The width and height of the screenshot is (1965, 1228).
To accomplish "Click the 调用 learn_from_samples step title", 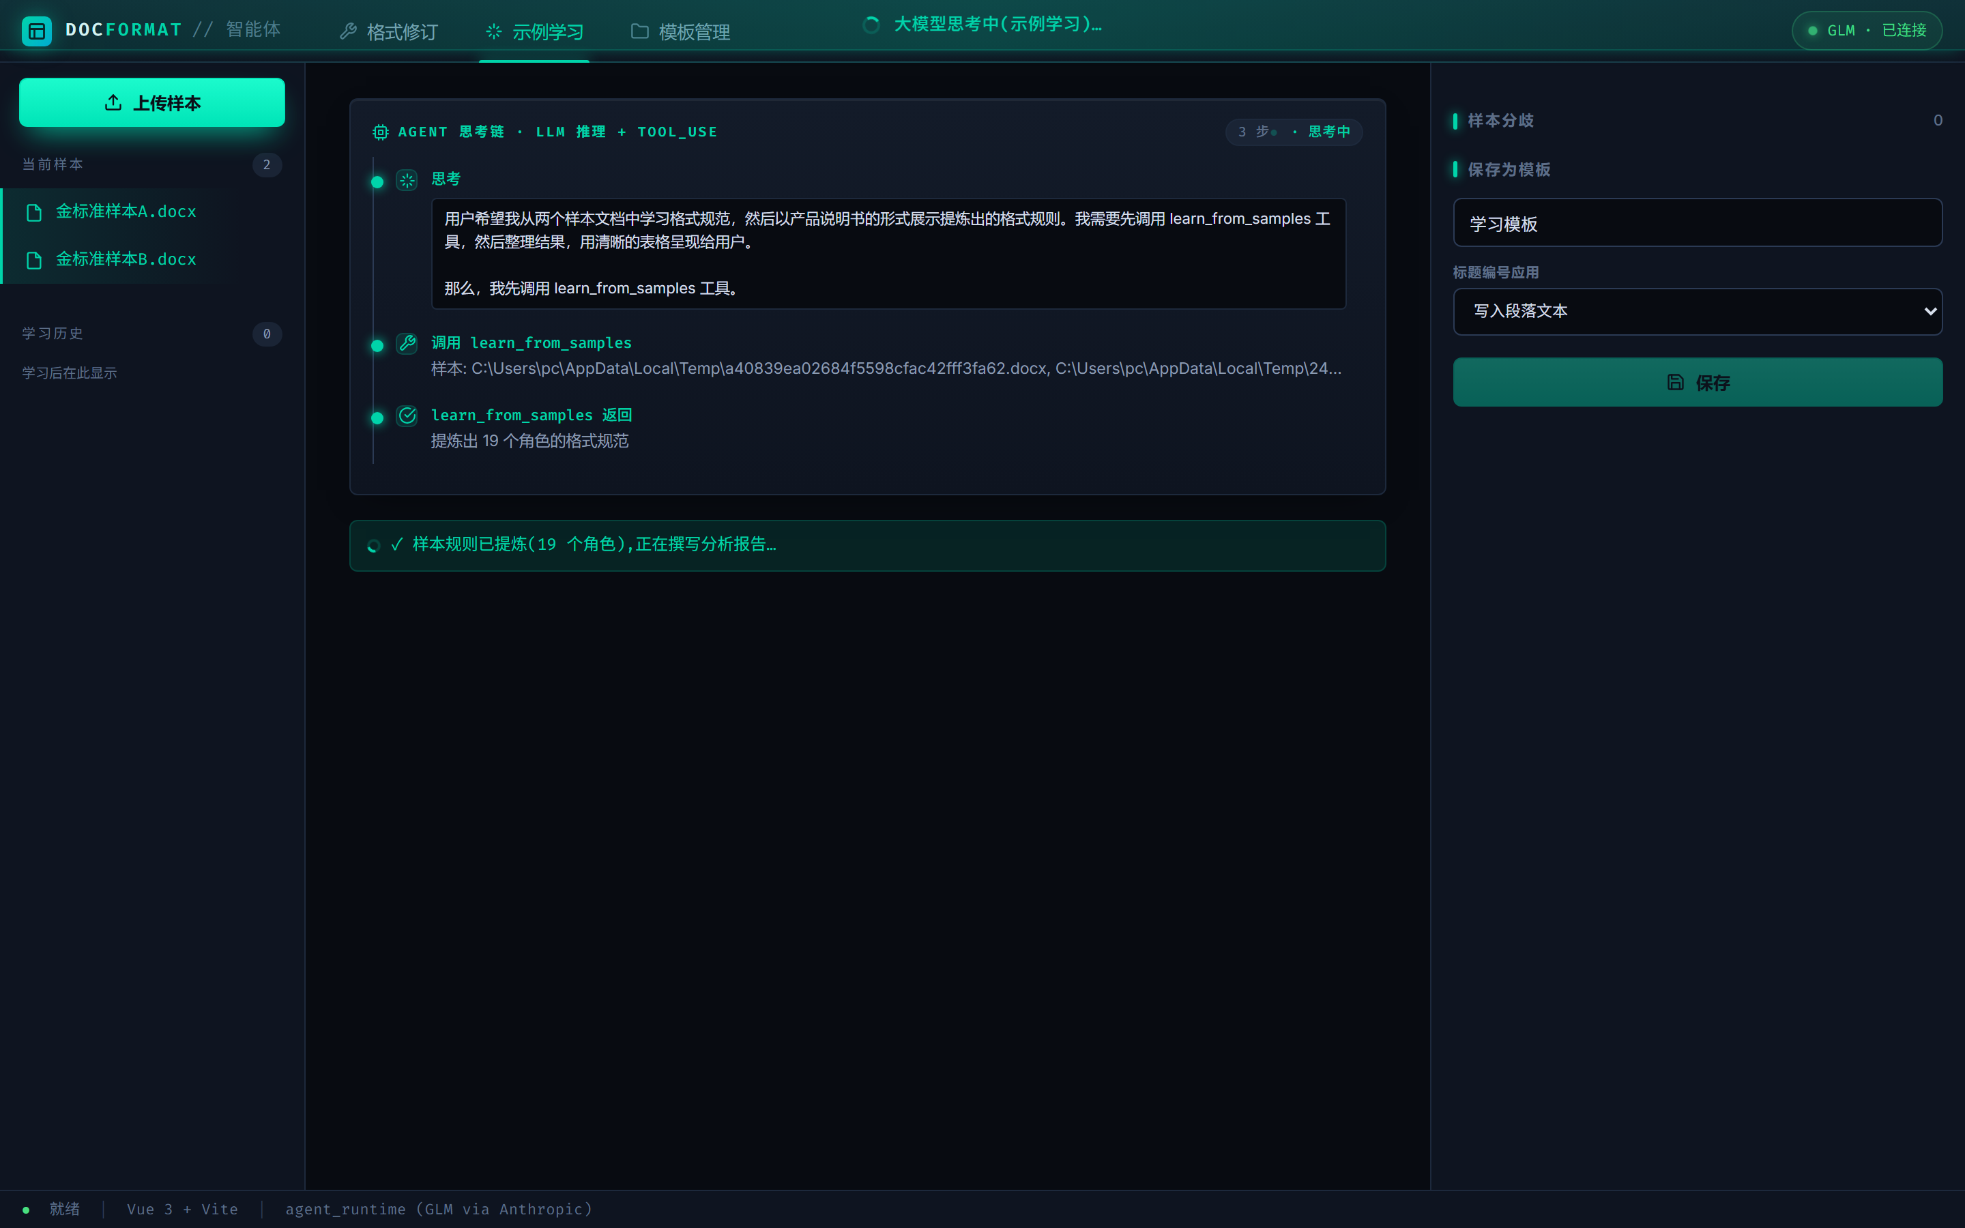I will [531, 342].
